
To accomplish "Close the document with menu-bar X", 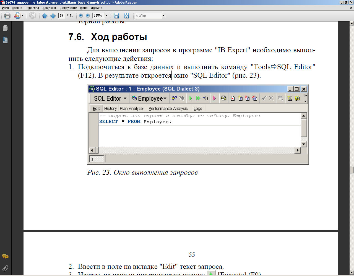I will [351, 8].
